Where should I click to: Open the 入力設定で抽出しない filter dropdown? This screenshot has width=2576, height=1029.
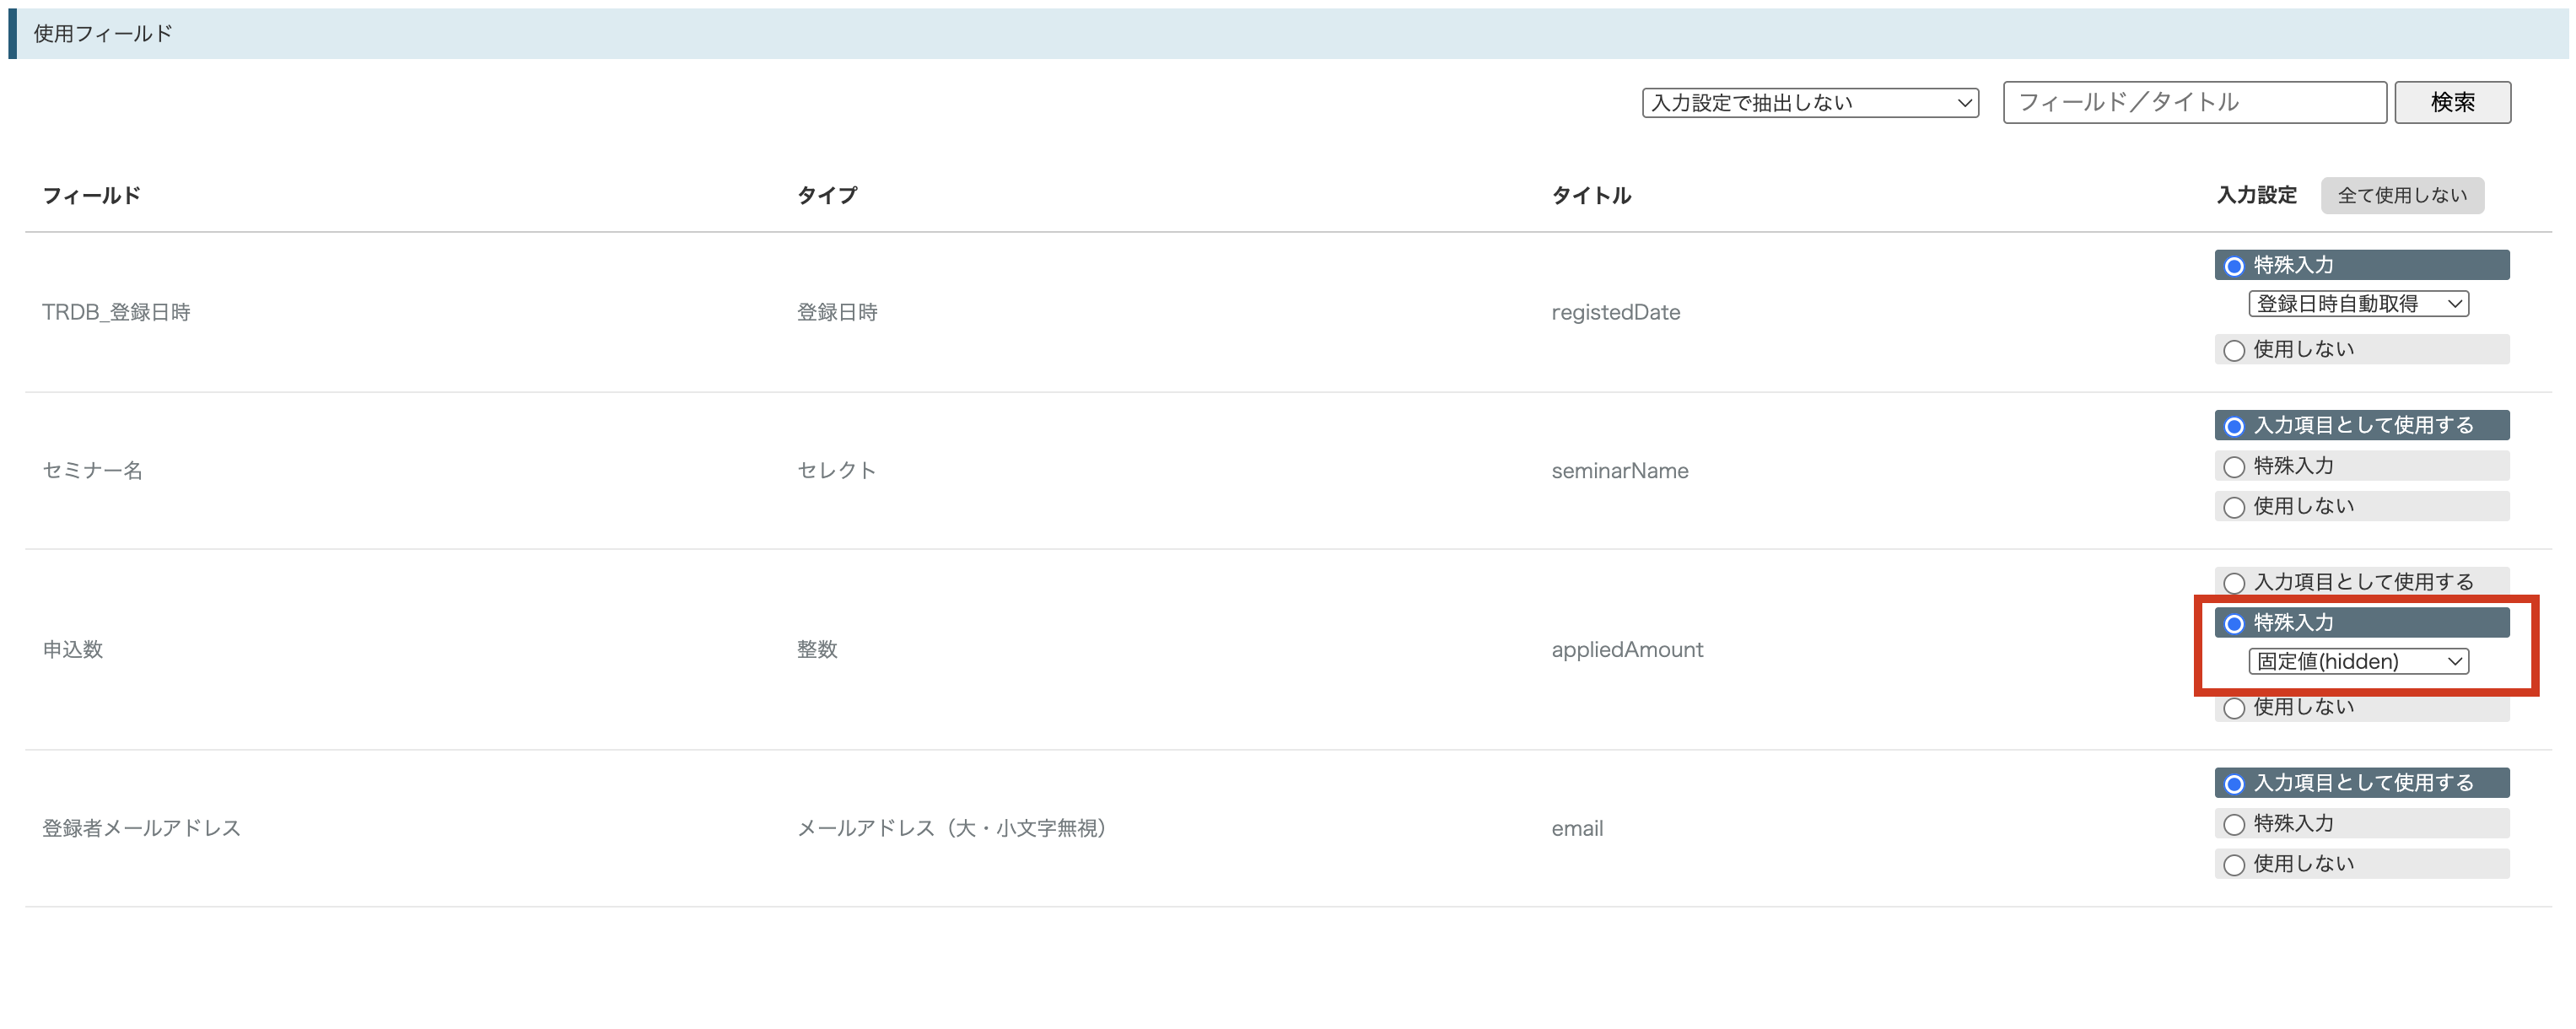1810,103
